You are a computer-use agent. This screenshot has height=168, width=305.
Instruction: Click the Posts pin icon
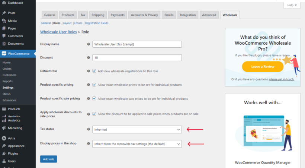click(4, 13)
